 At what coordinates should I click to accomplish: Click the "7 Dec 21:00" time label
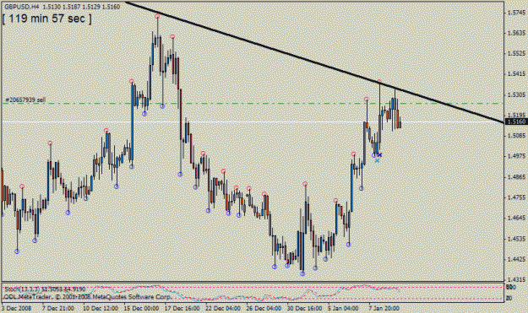[x=58, y=308]
